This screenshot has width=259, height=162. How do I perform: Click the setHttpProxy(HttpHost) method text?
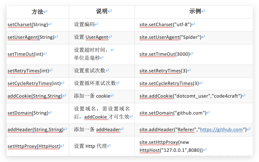34,146
